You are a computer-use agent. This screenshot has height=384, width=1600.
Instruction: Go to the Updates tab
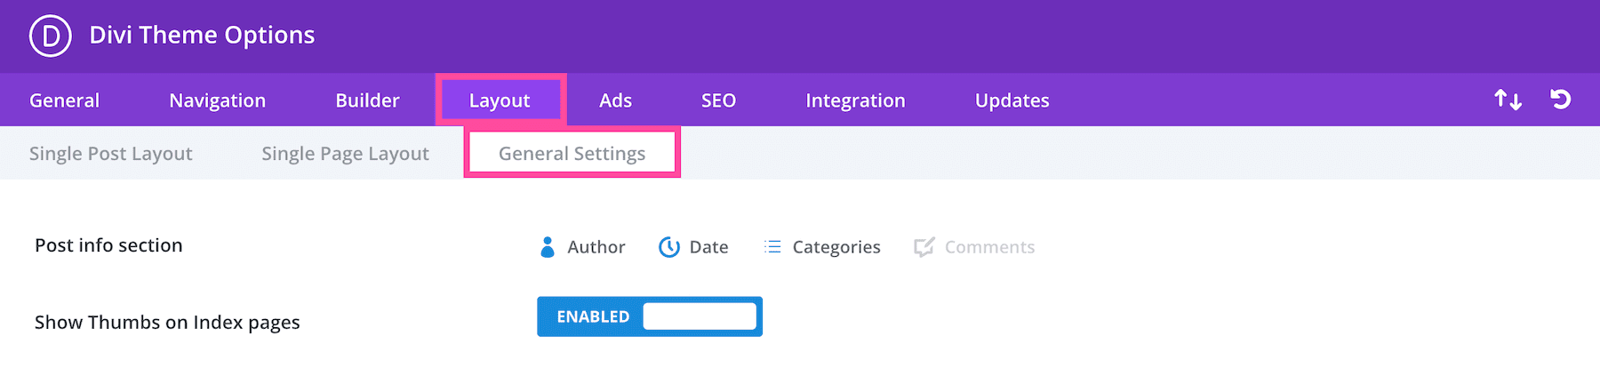point(1012,100)
